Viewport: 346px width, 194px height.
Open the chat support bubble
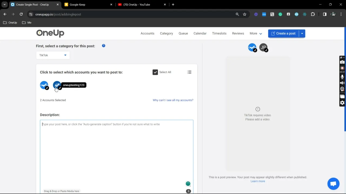click(x=333, y=184)
